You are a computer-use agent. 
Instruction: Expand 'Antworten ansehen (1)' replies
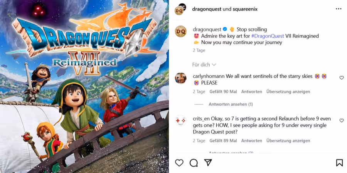point(231,104)
